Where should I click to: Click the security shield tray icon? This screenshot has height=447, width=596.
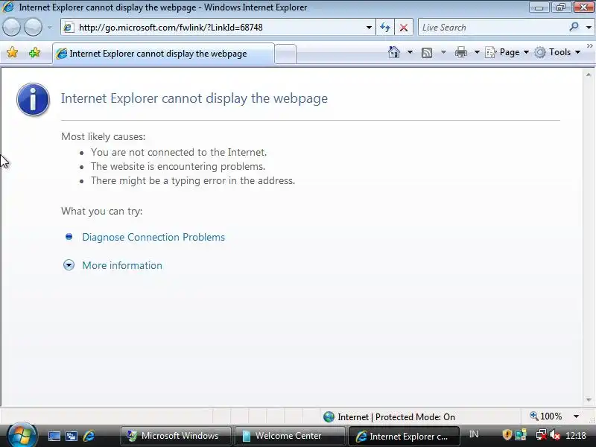point(507,434)
